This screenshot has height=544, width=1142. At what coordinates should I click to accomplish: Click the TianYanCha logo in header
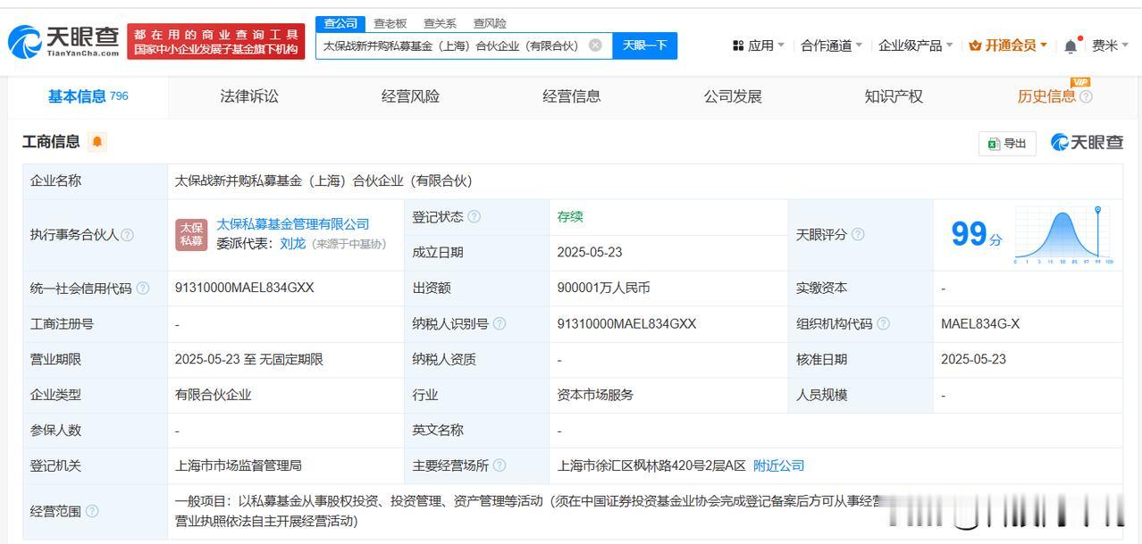pos(63,40)
